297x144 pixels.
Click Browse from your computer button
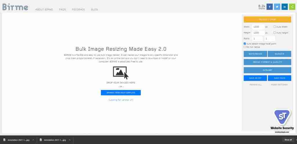click(121, 93)
